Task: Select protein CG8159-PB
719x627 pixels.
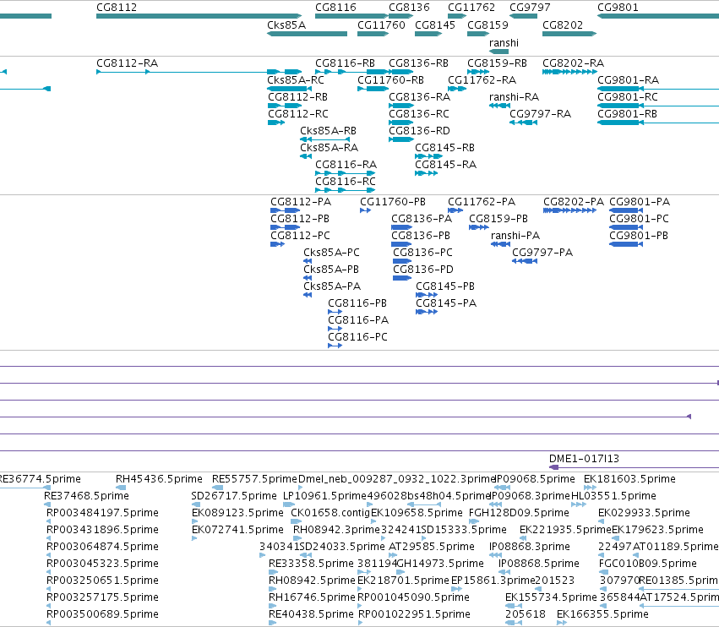Action: (x=479, y=227)
